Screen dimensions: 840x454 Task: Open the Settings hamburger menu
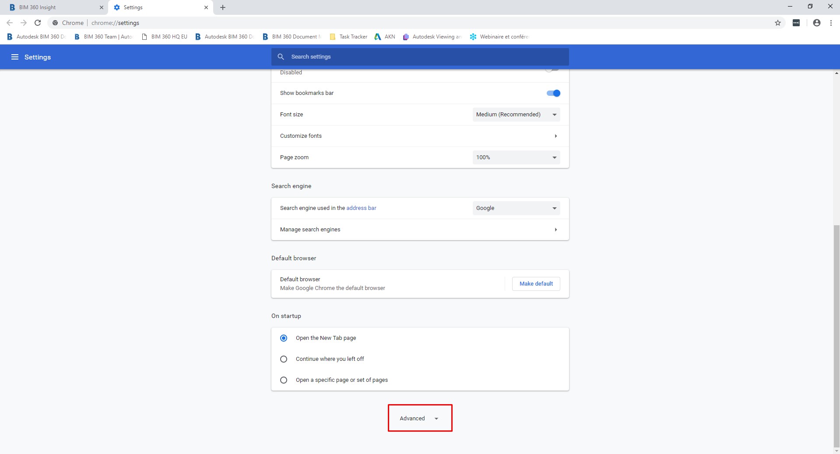point(14,57)
